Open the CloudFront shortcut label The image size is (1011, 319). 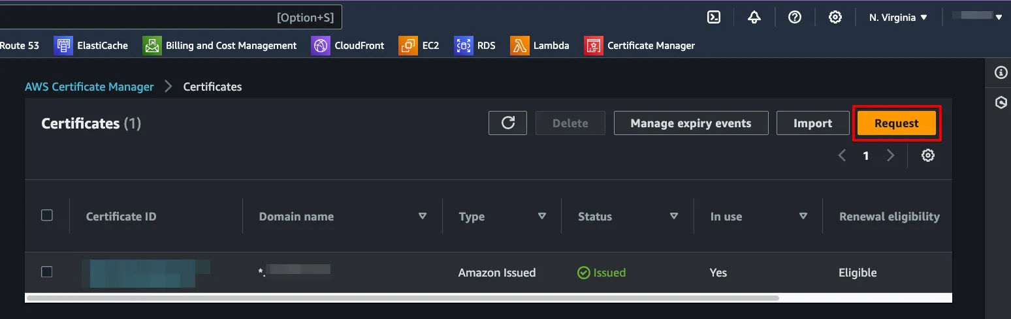359,46
